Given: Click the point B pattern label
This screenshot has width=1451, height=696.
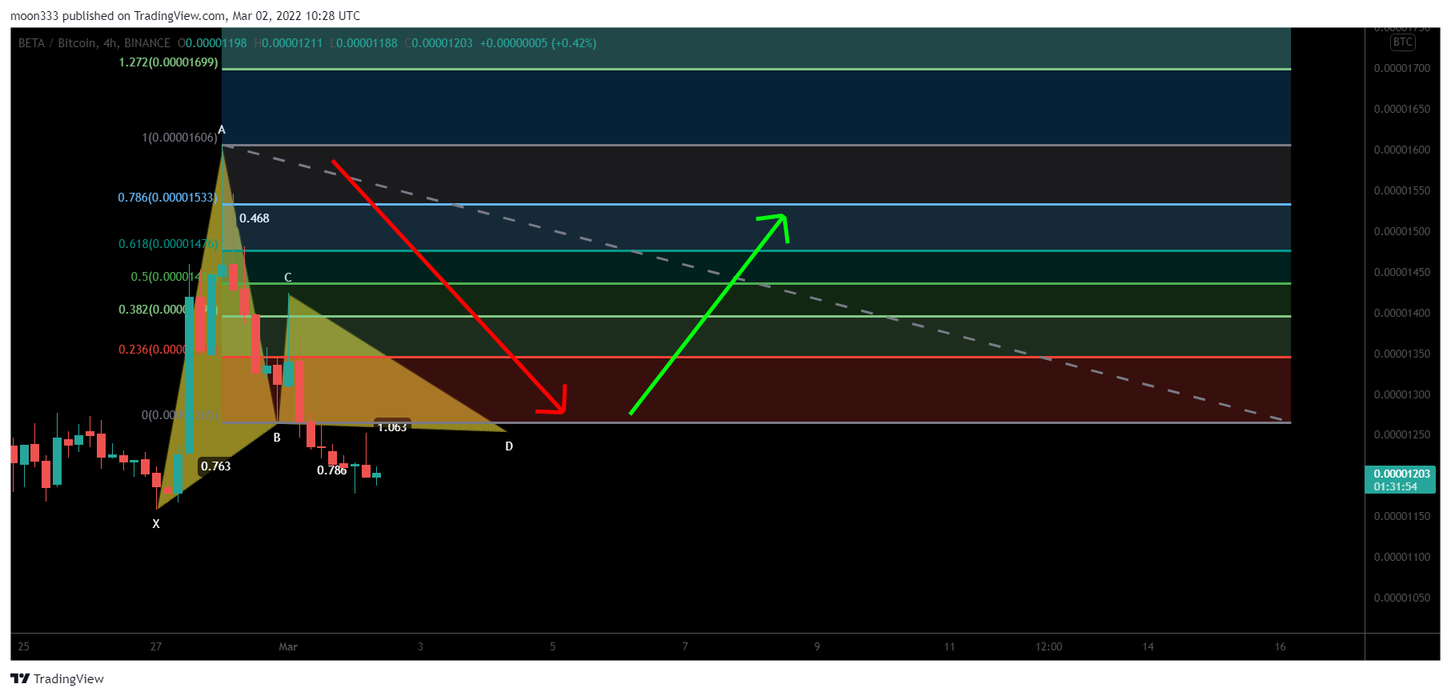Looking at the screenshot, I should [277, 438].
